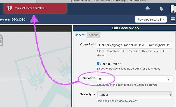The image size is (176, 107).
Task: Open the 'Powerpoint test 3' dropdown
Action: coord(150,20)
